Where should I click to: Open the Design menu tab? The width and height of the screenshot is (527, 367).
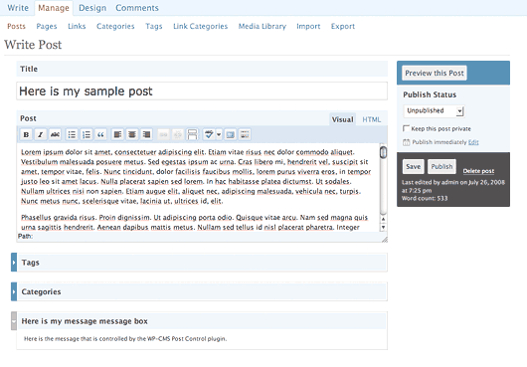[92, 8]
